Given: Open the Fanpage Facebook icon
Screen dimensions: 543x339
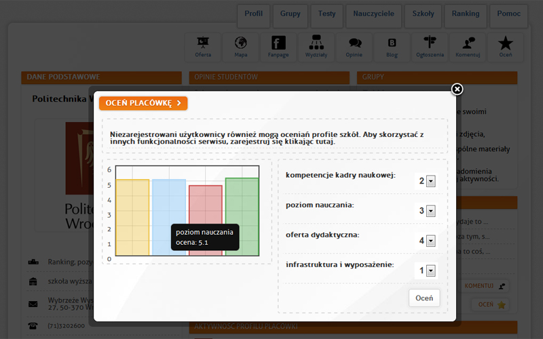Looking at the screenshot, I should point(278,47).
